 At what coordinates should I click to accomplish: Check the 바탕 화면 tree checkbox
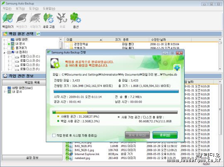(9, 39)
